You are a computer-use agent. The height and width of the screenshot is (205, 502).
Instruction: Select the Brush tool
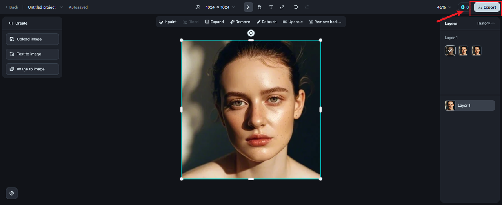point(282,7)
